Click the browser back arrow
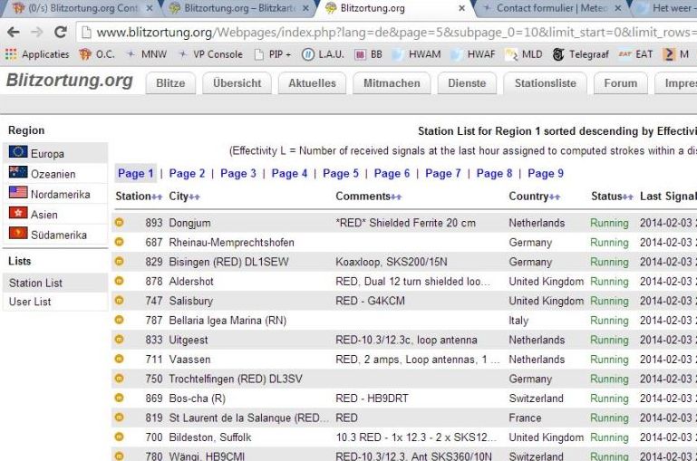 [x=14, y=32]
